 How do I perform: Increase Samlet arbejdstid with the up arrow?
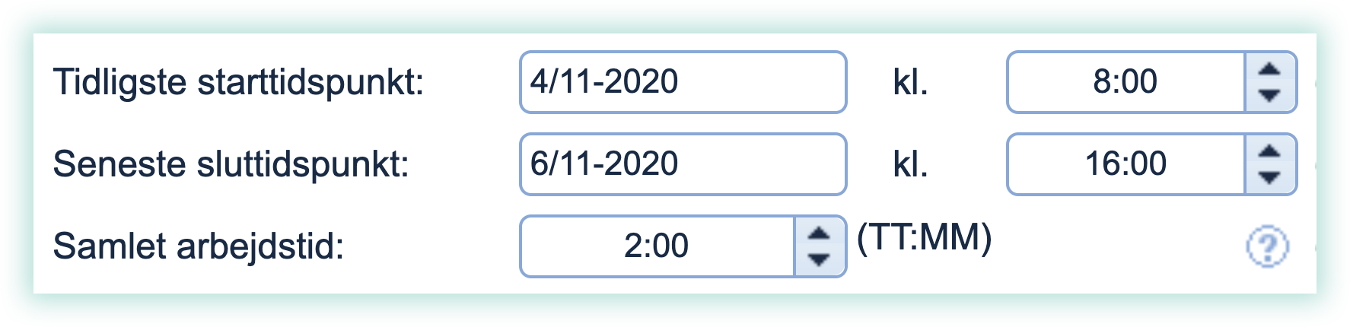818,233
